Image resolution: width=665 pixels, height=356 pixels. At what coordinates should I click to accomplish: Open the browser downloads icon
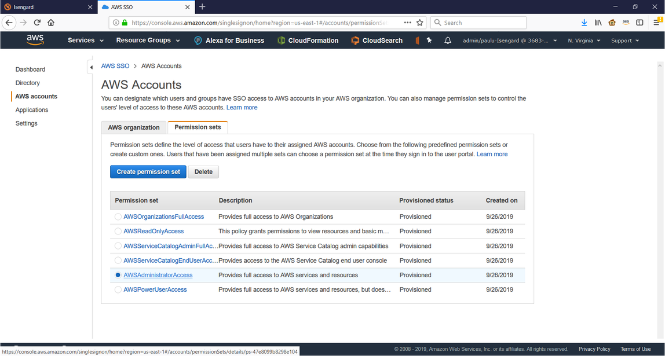tap(584, 23)
